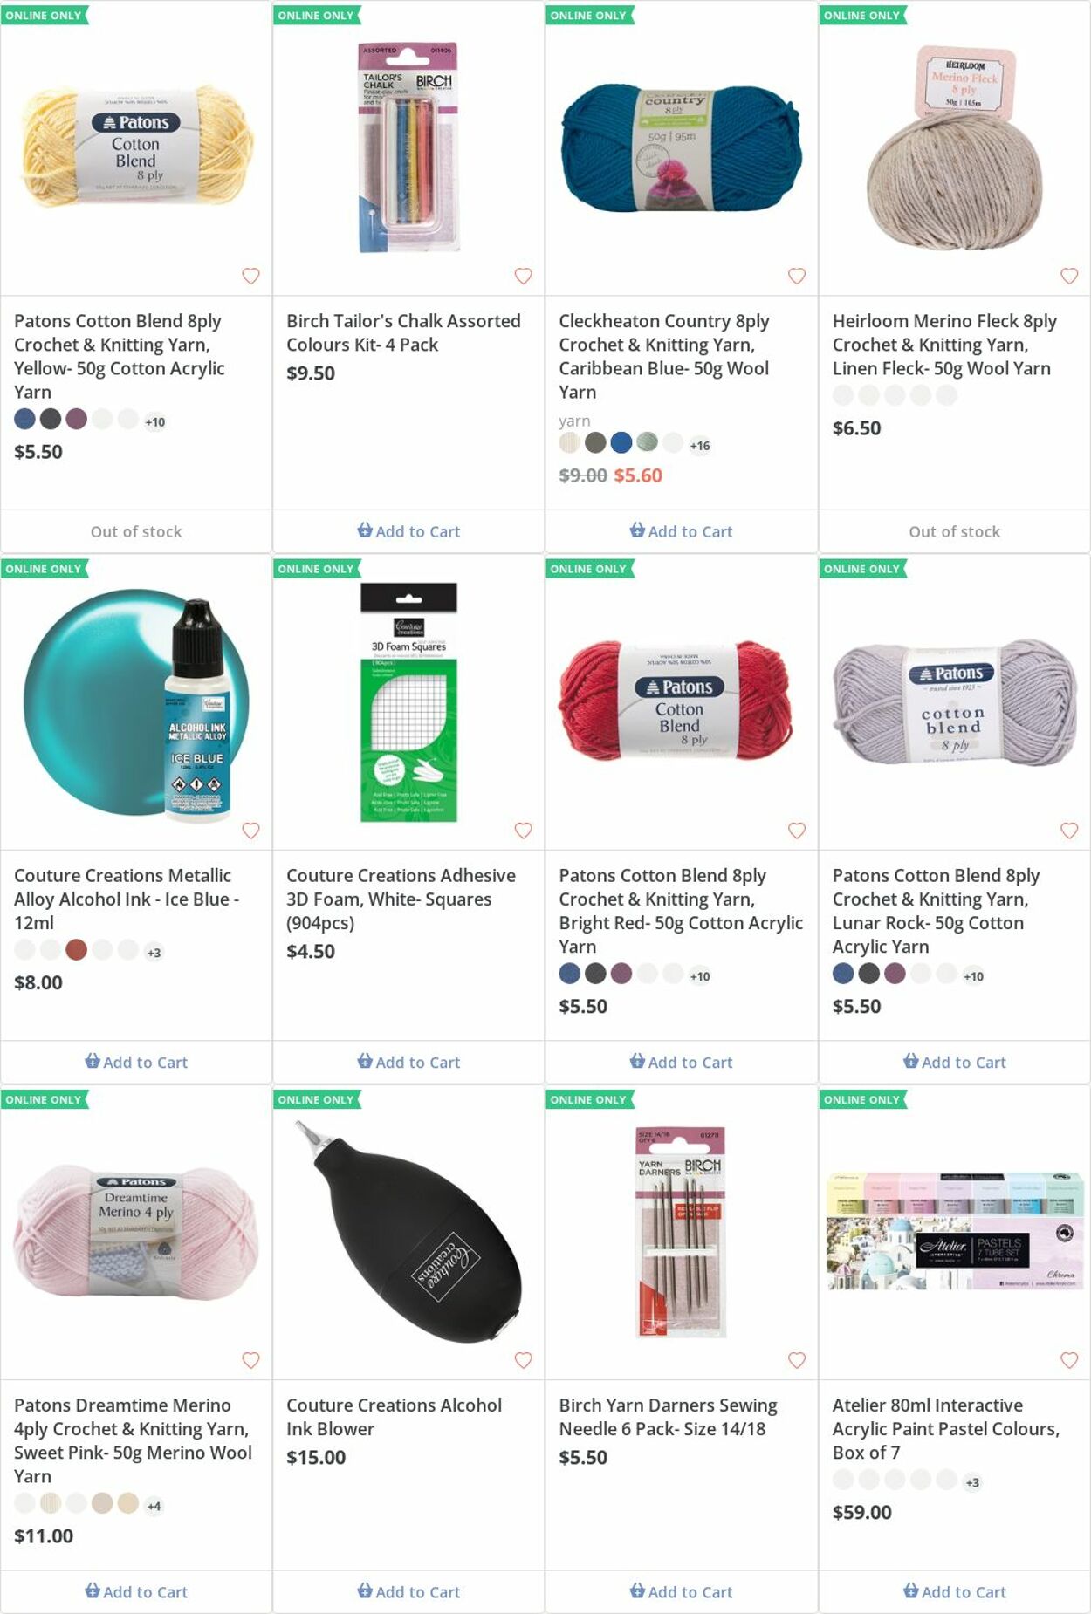The image size is (1091, 1614).
Task: View Patons Lunar Rock yarn product image
Action: tap(954, 702)
